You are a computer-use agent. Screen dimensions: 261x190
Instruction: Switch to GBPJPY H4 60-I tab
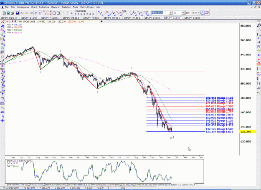click(x=111, y=18)
